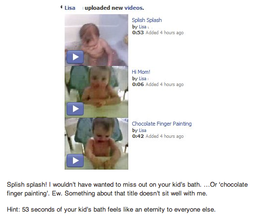The image size is (257, 217).
Task: Select the bath video thumbnail image
Action: click(x=96, y=40)
